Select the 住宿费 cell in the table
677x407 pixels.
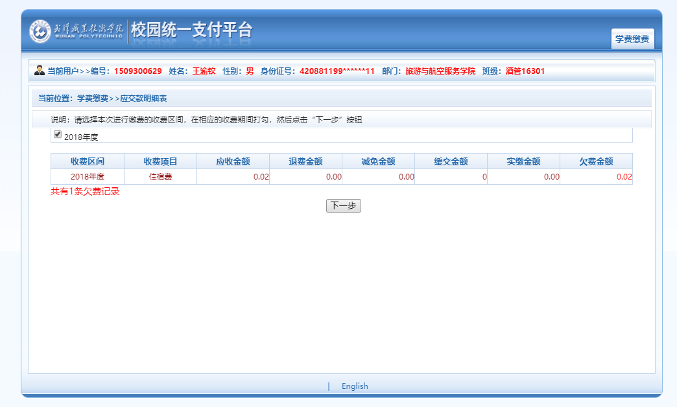[160, 177]
